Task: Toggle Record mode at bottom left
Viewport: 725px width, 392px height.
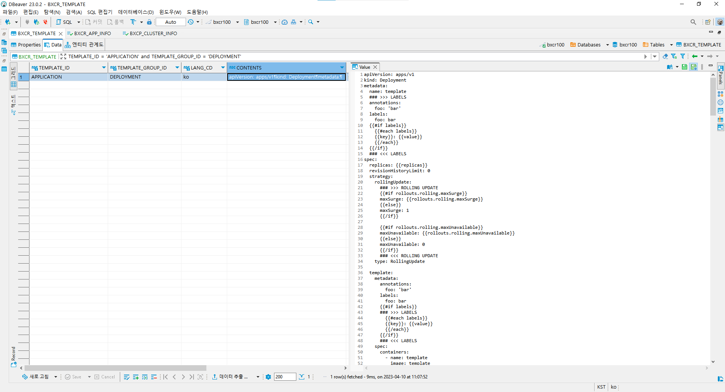Action: (14, 357)
